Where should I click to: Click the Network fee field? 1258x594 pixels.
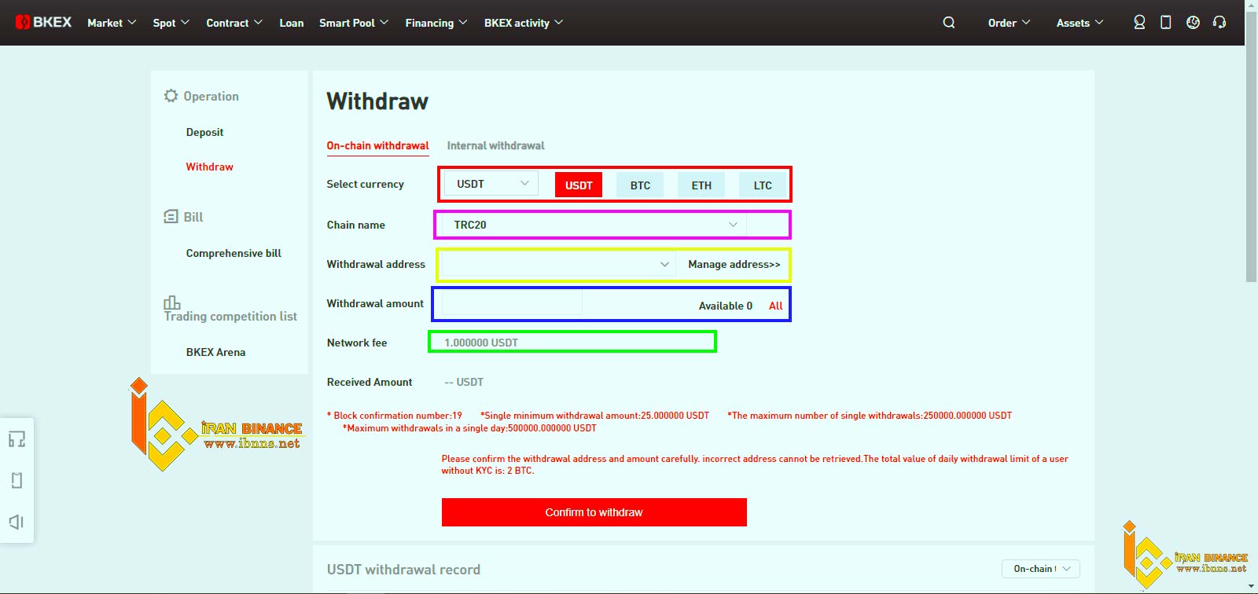tap(572, 342)
